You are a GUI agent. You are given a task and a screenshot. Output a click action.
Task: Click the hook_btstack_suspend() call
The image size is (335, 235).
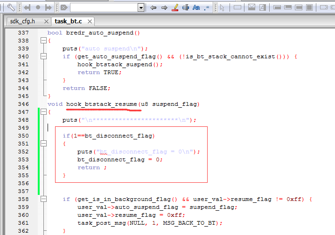point(120,64)
